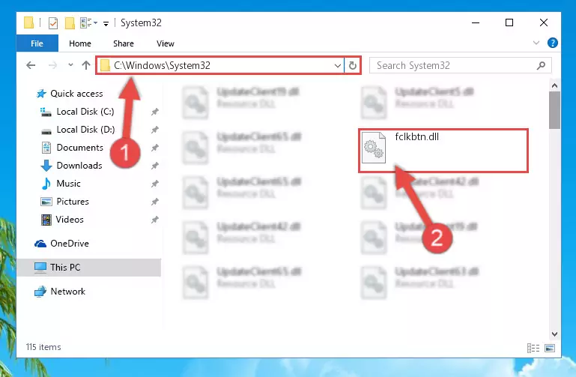The width and height of the screenshot is (576, 377).
Task: Open the Help question mark icon
Action: coord(553,43)
